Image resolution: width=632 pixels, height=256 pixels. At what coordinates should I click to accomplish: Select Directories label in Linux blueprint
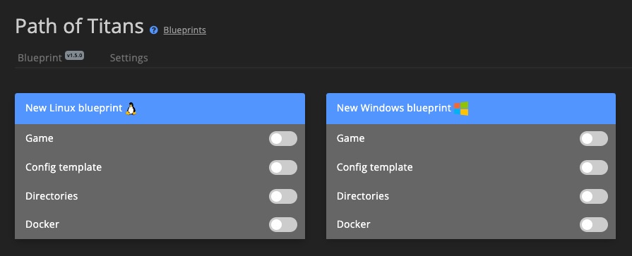(52, 196)
